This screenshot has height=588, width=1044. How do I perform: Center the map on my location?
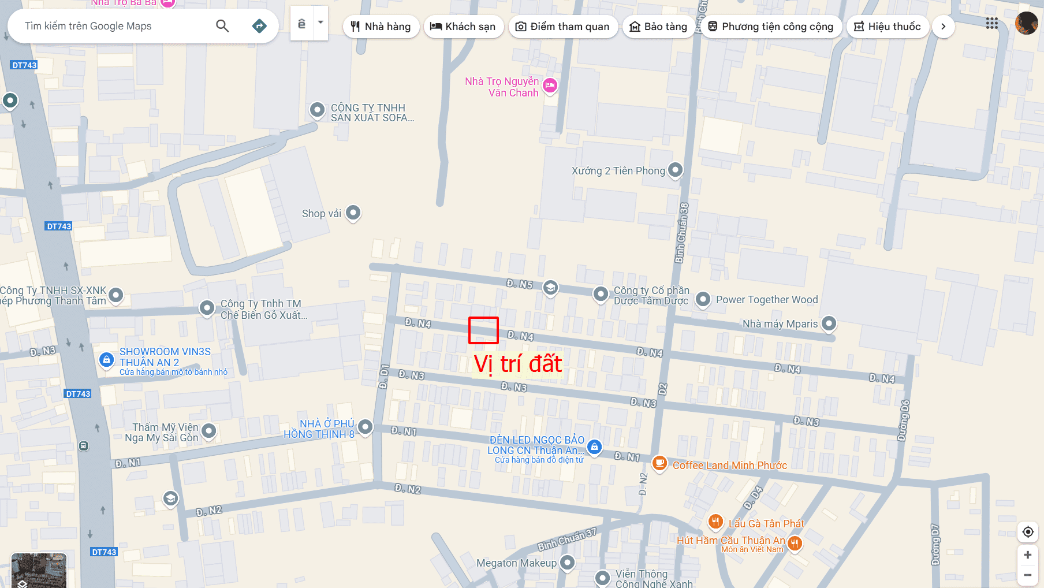point(1028,532)
